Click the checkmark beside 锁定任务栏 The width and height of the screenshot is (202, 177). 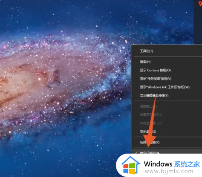click(136, 153)
